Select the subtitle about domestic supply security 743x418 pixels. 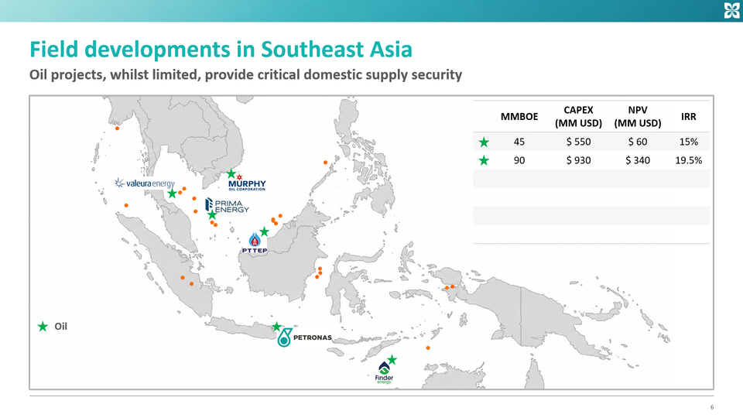click(x=245, y=75)
